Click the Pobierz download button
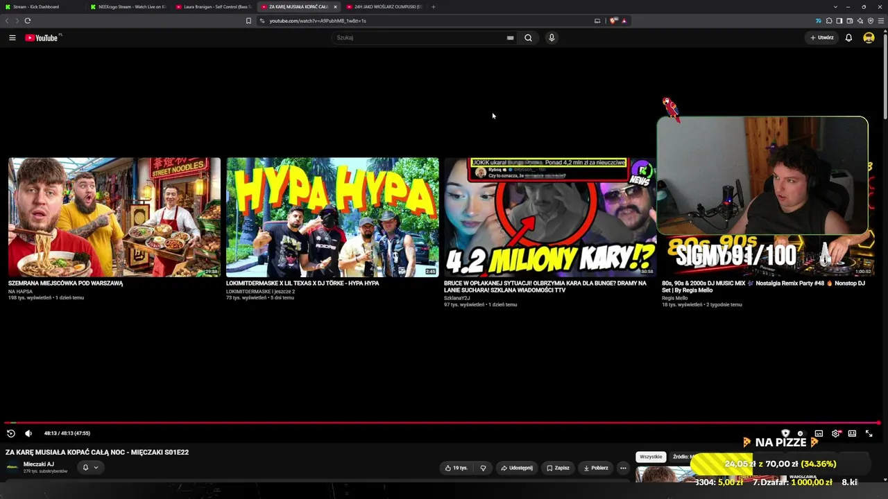 [595, 468]
